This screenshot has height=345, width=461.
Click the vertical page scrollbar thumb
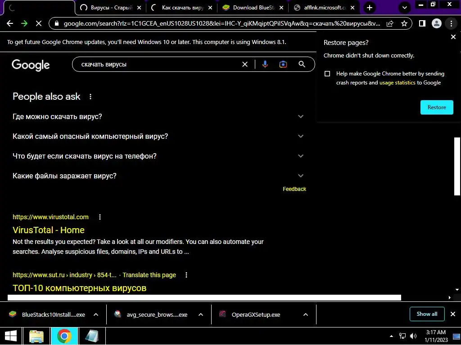pyautogui.click(x=457, y=166)
